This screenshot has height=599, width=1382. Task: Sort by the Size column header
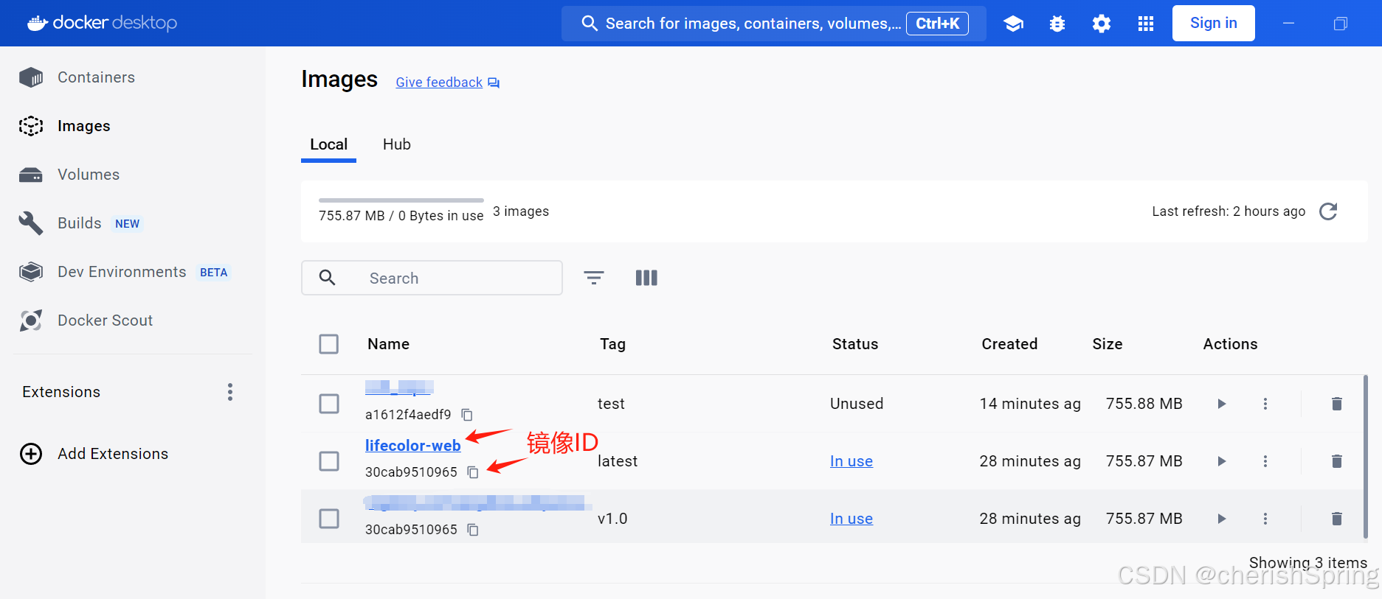click(1108, 344)
